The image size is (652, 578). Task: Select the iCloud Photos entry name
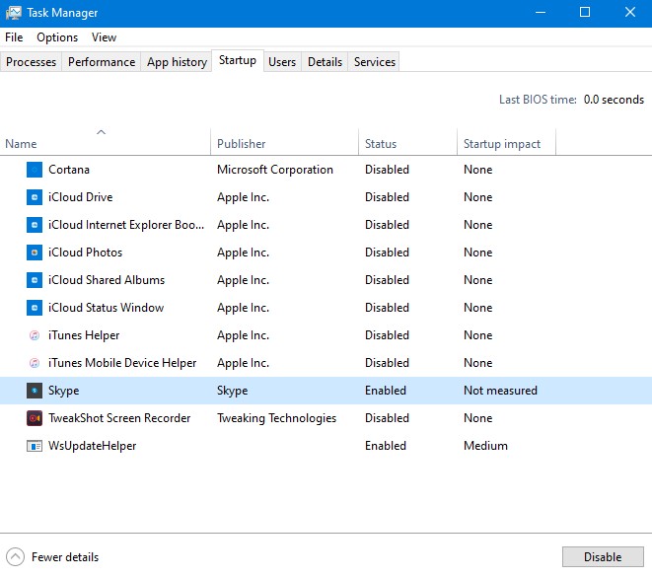tap(85, 253)
